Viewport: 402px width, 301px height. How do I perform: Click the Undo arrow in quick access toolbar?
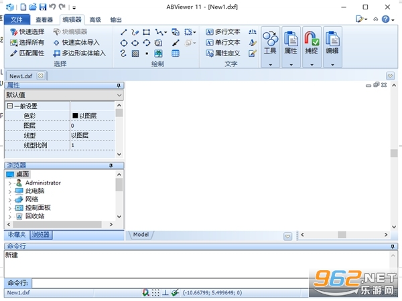tap(52, 7)
